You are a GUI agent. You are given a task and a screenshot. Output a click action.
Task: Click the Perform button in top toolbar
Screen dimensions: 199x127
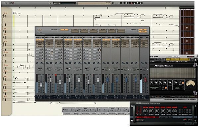point(117,3)
